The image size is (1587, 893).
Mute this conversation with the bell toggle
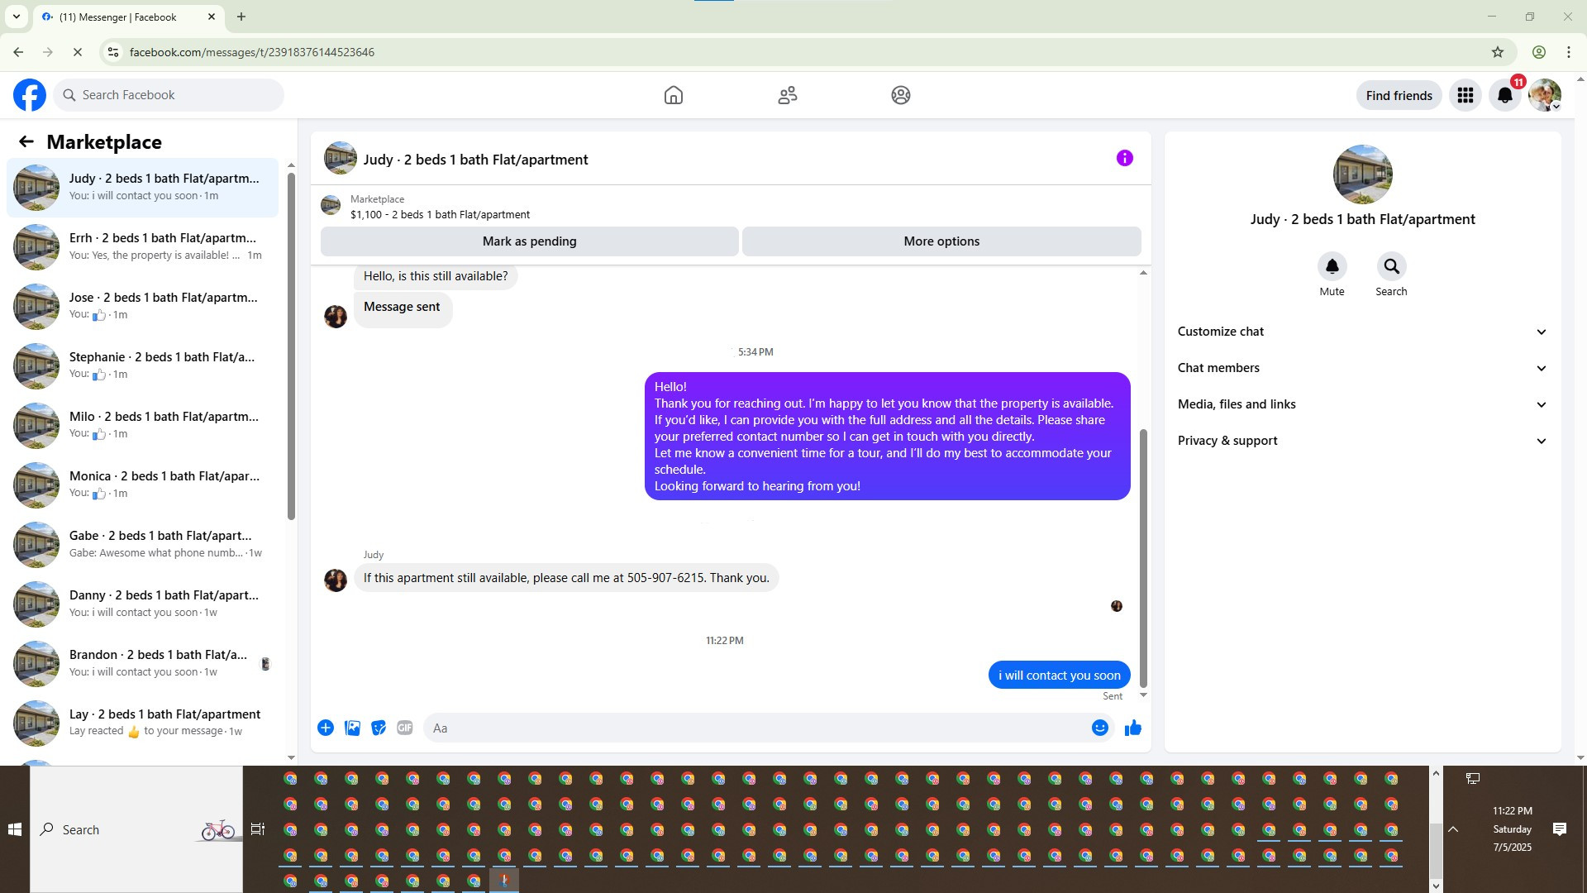(x=1332, y=266)
